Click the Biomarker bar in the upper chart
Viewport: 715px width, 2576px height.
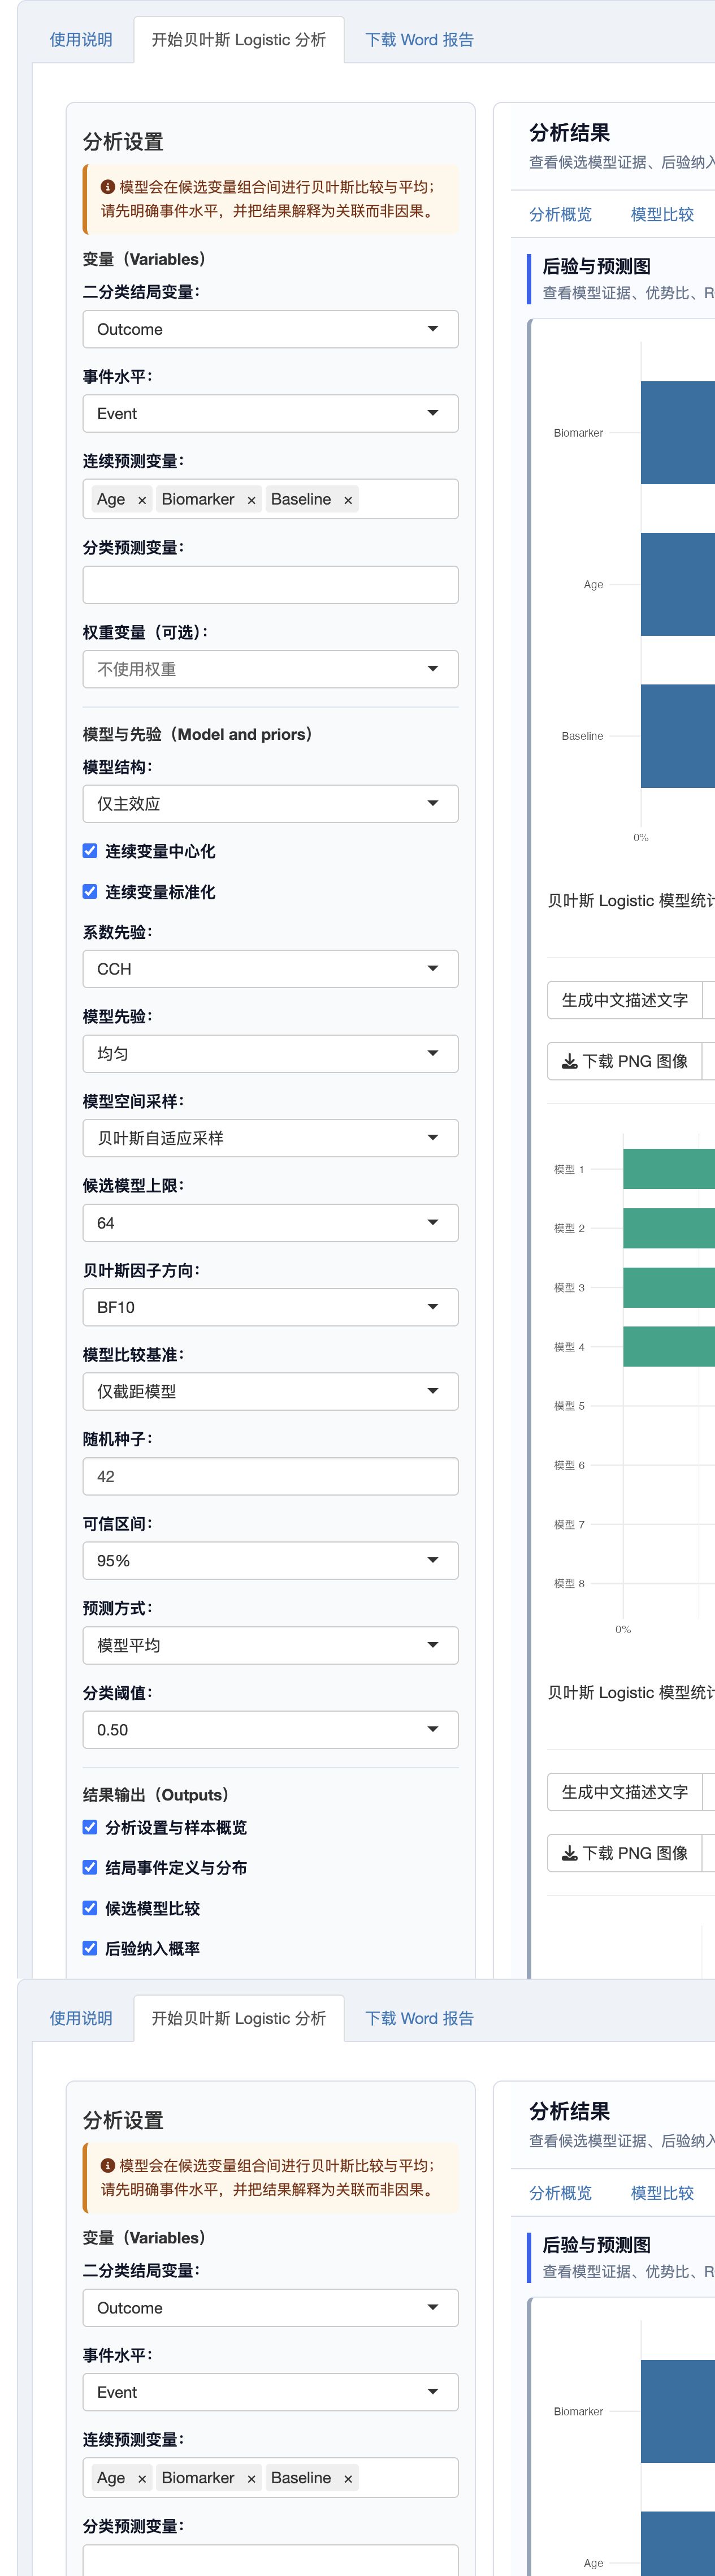point(678,433)
